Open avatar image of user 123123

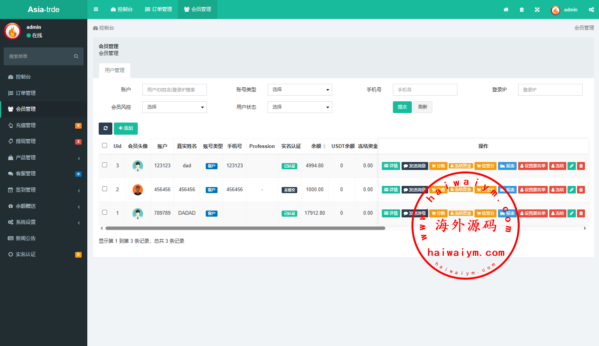138,166
